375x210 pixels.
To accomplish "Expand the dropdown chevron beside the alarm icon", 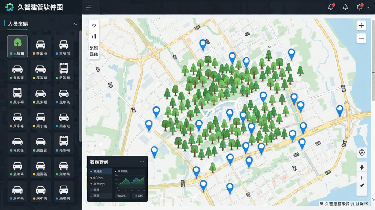I will [368, 7].
